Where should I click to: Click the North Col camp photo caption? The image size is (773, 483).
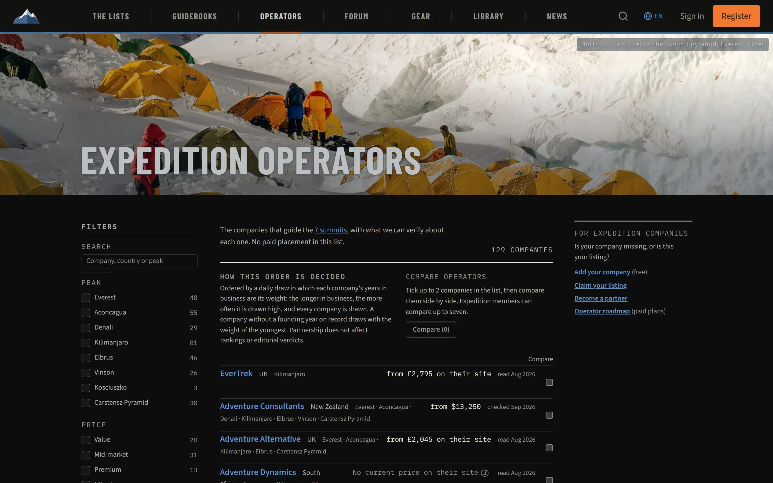[x=672, y=44]
